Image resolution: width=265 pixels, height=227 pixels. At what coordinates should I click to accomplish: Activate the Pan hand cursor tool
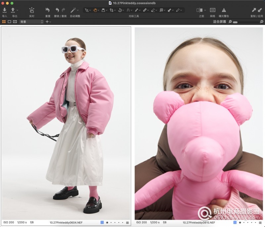[x=95, y=10]
